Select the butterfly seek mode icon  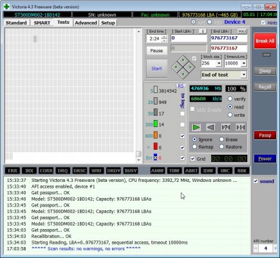click(241, 128)
